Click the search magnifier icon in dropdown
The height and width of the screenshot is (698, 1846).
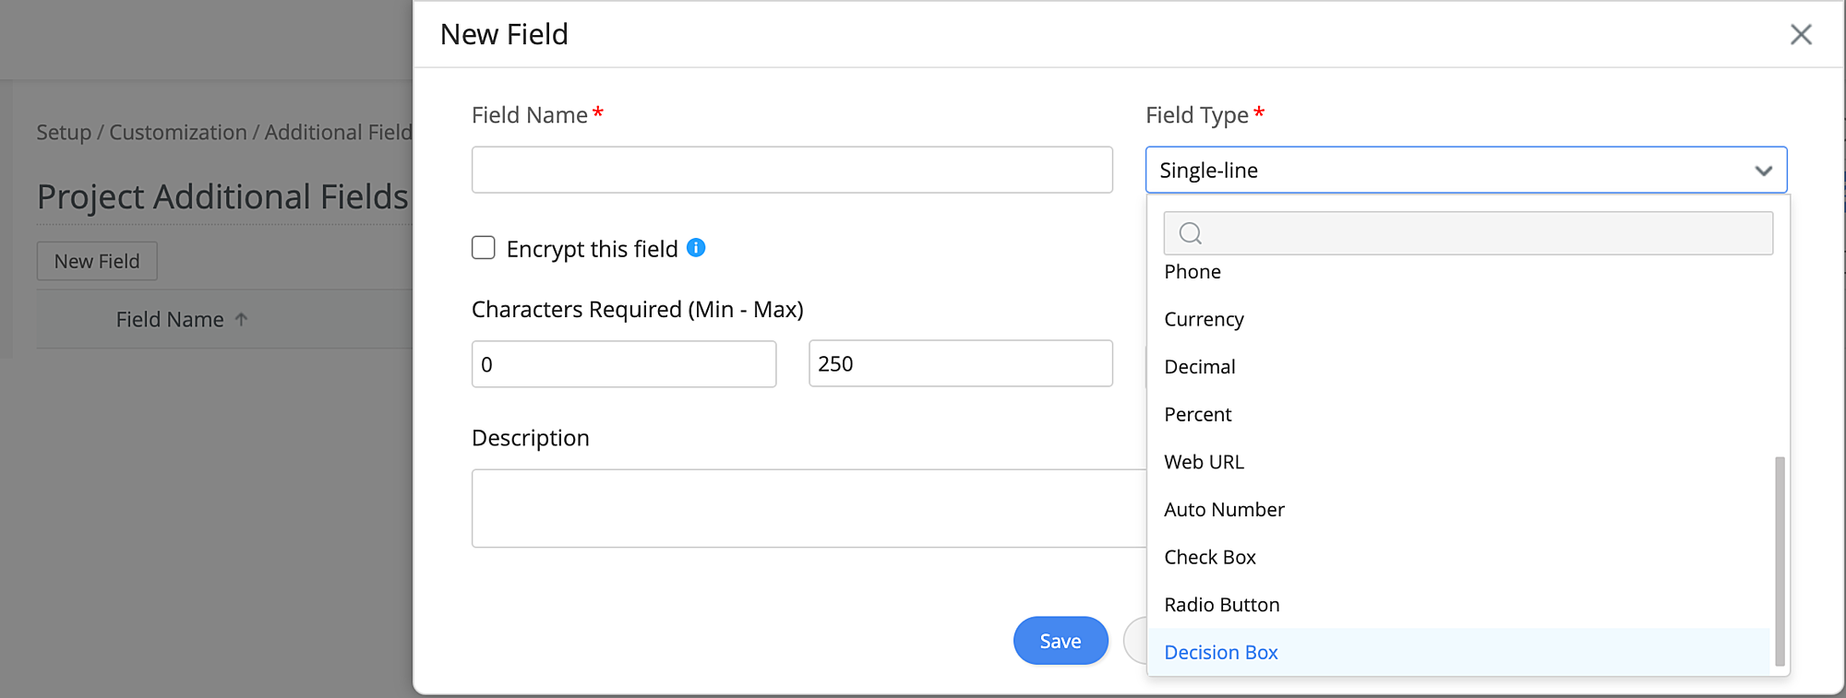pyautogui.click(x=1191, y=233)
